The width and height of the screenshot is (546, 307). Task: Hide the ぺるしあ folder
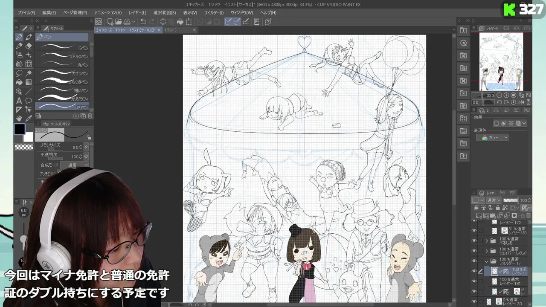pyautogui.click(x=474, y=241)
